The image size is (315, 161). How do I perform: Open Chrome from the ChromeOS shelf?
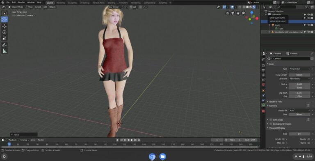tap(152, 156)
